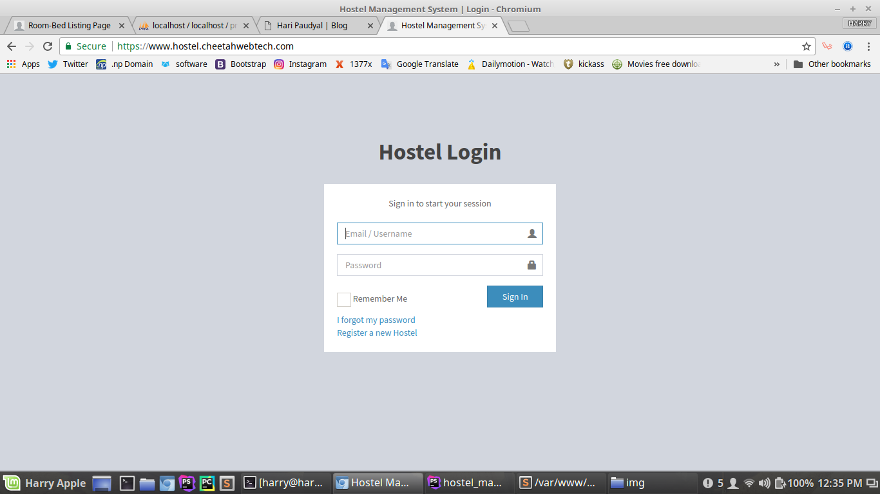This screenshot has height=494, width=880.
Task: Open the Harry Apple start menu
Action: coord(44,483)
